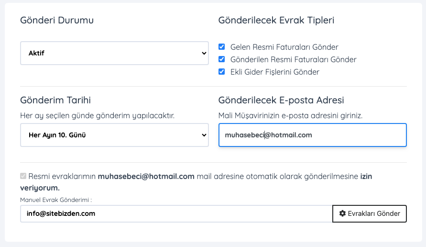Click the manual send info@sitebizden.com field
This screenshot has height=247, width=426.
click(176, 213)
